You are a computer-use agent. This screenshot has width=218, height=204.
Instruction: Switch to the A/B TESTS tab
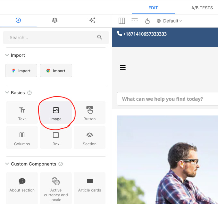[x=202, y=8]
